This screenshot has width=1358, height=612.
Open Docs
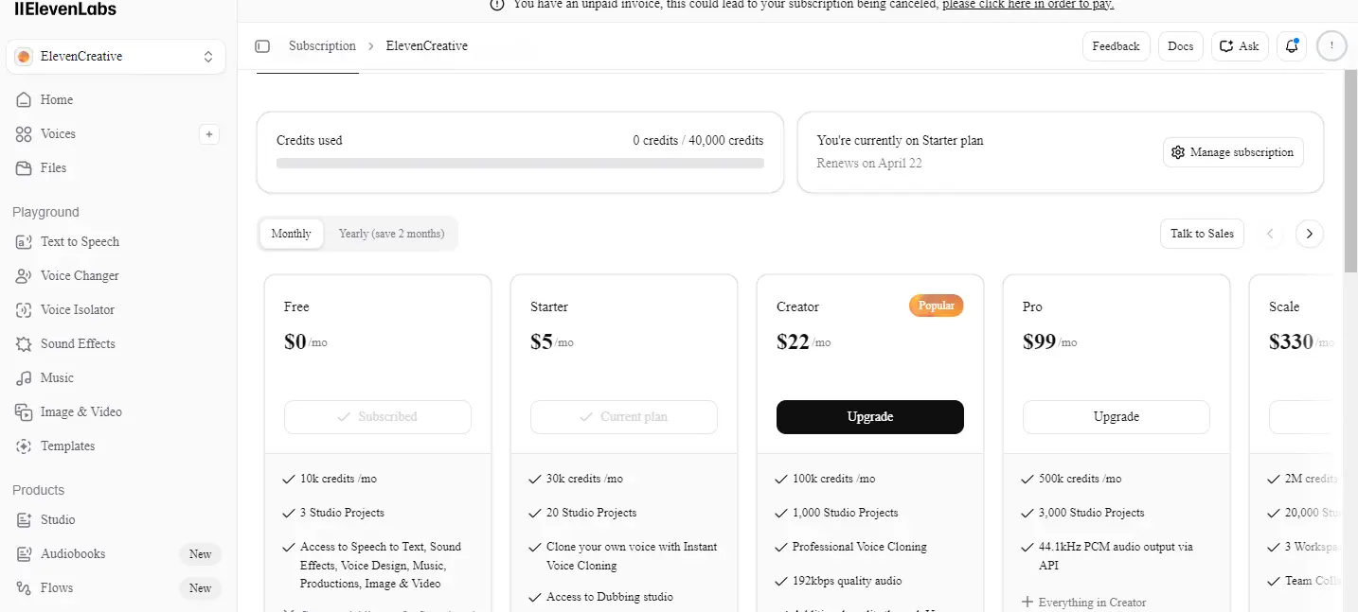[x=1181, y=46]
